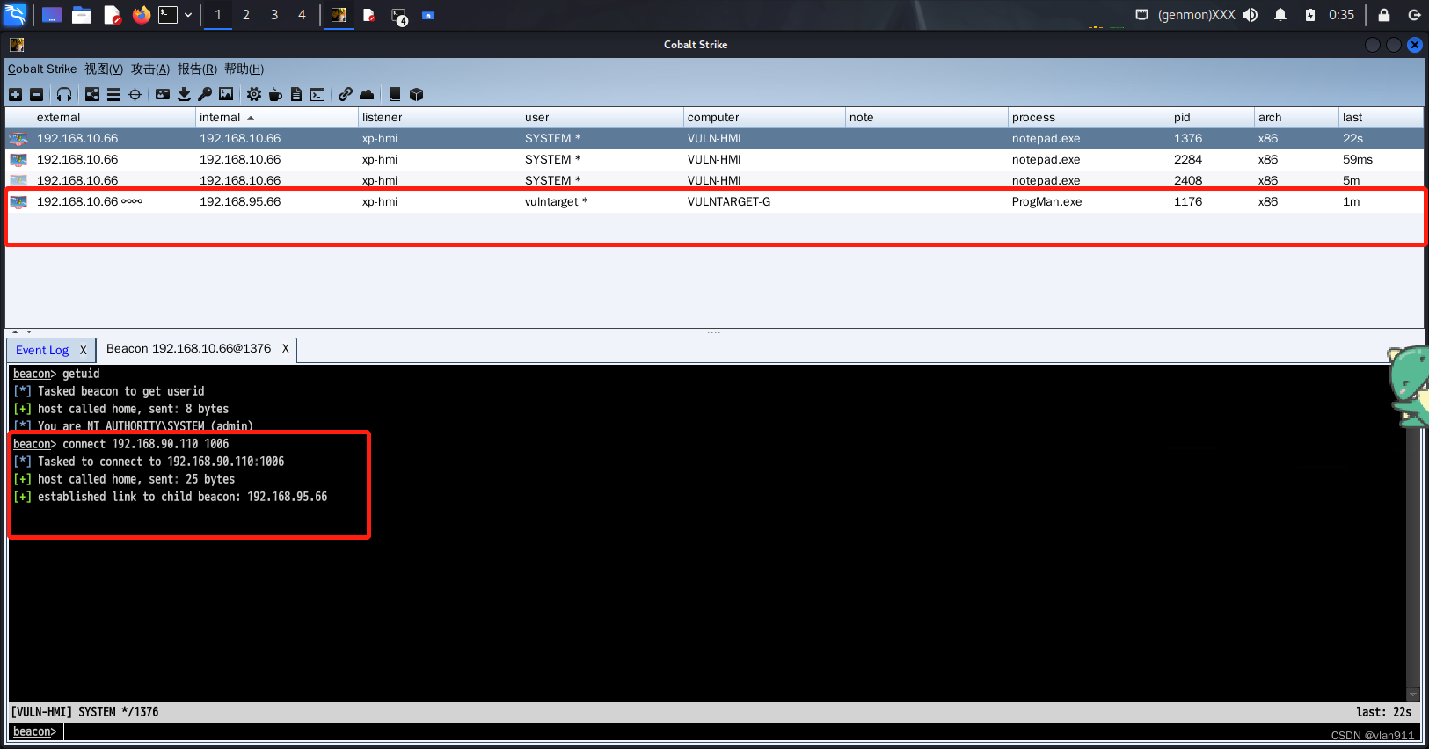
Task: Launch terminal emulator in top panel
Action: 168,15
